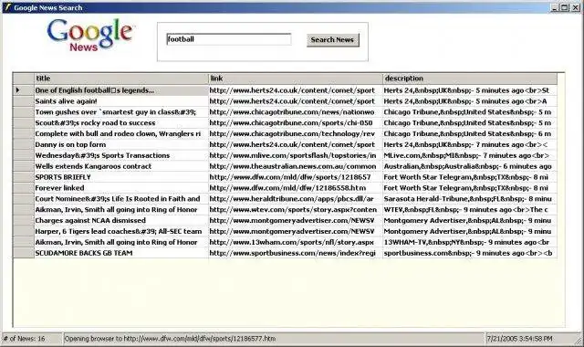
Task: Select description 'Australian, Australia - 6 minutes ago'
Action: [x=470, y=166]
